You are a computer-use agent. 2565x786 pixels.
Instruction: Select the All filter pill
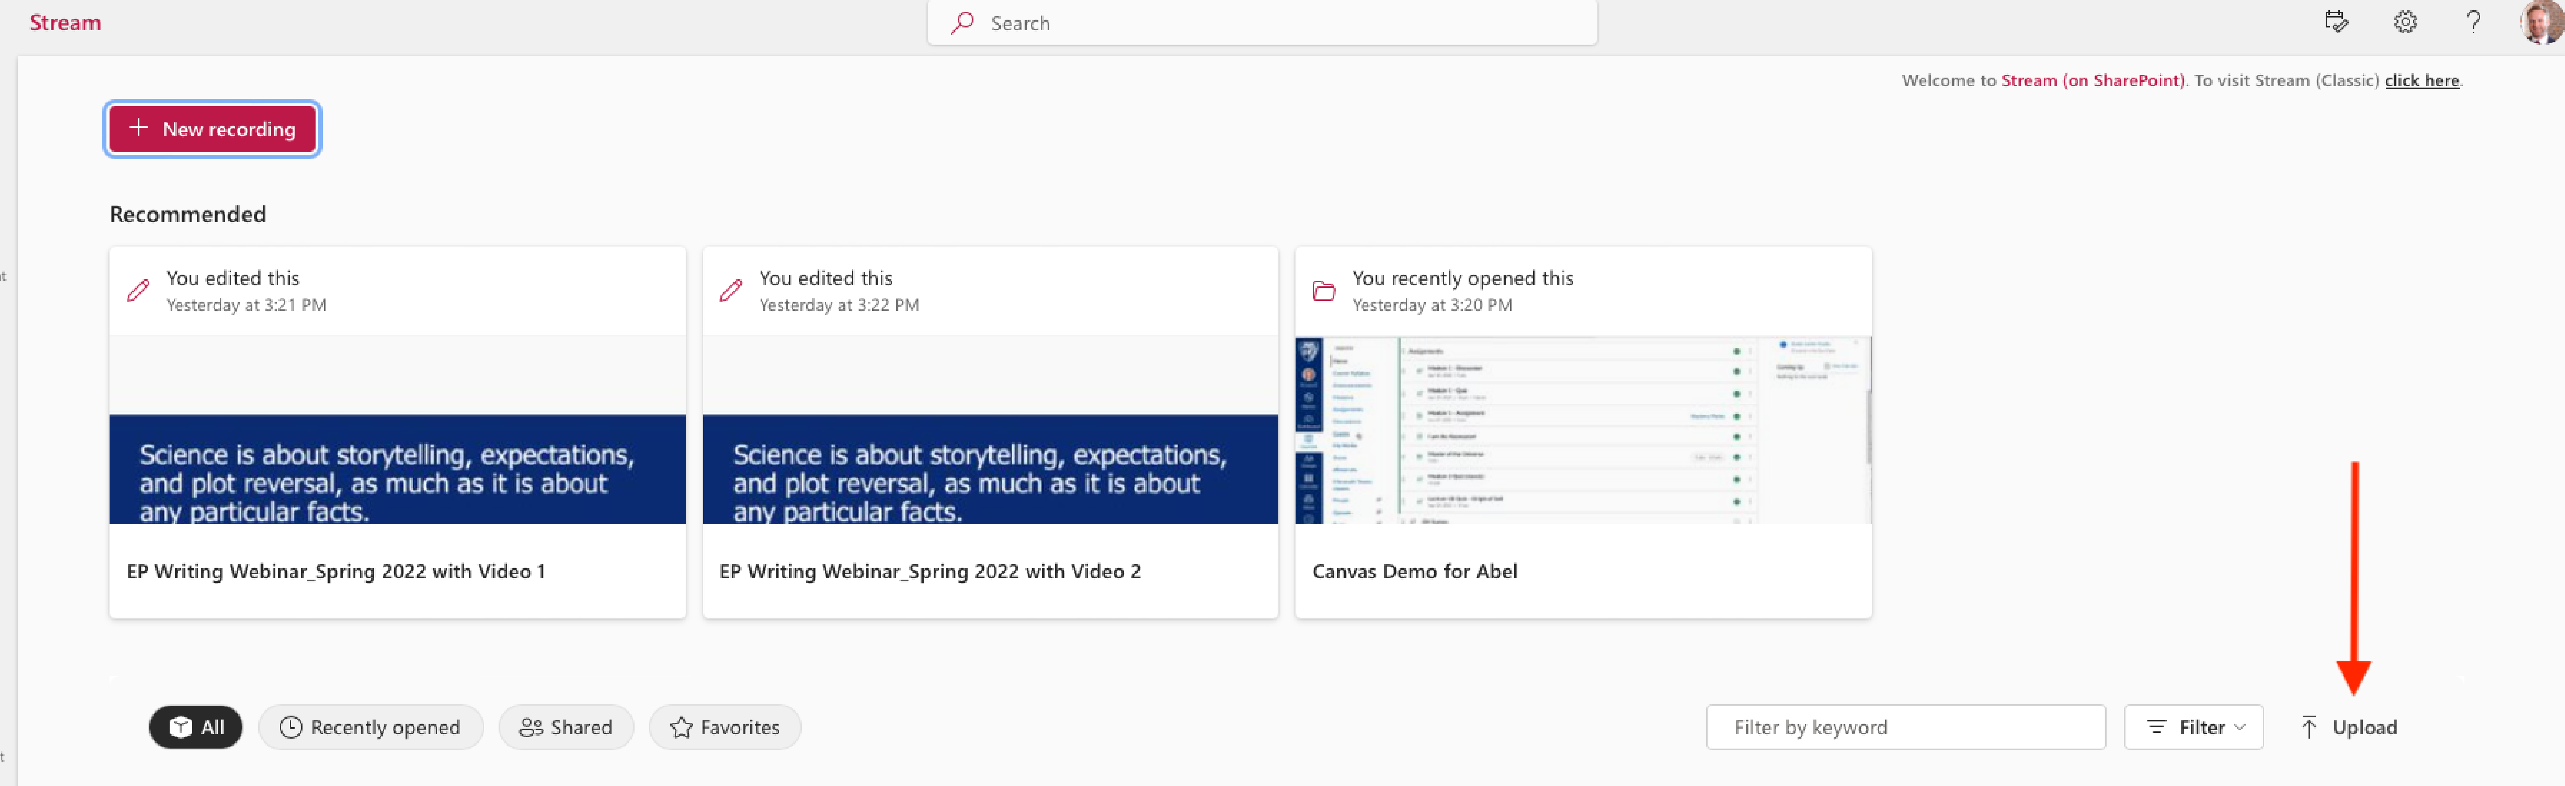(196, 727)
